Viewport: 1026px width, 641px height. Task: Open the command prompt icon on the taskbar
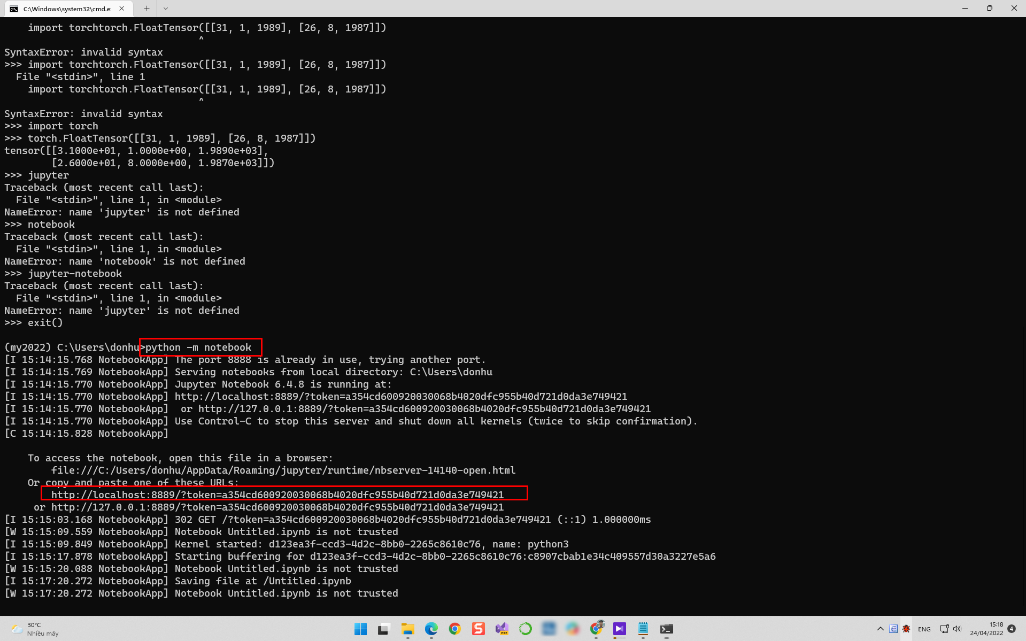click(x=667, y=629)
